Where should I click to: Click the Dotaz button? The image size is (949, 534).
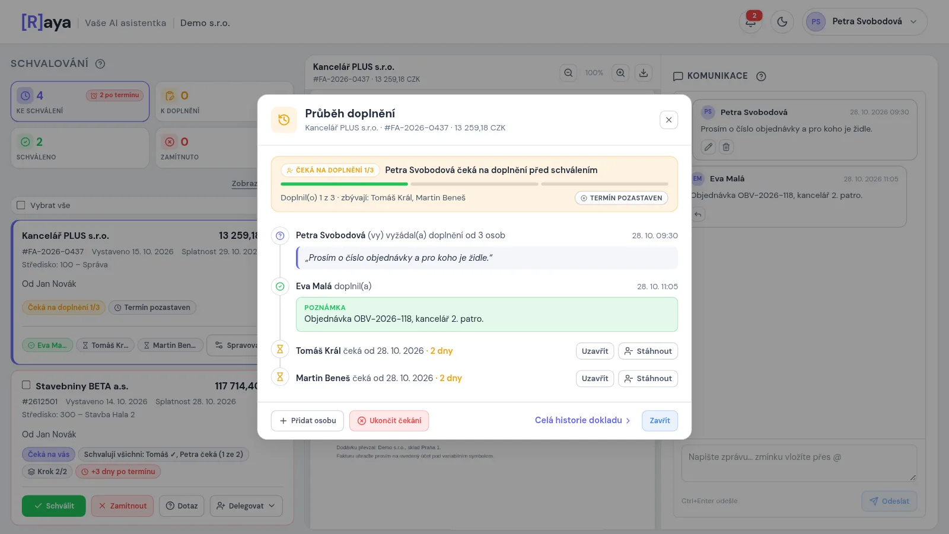click(181, 506)
